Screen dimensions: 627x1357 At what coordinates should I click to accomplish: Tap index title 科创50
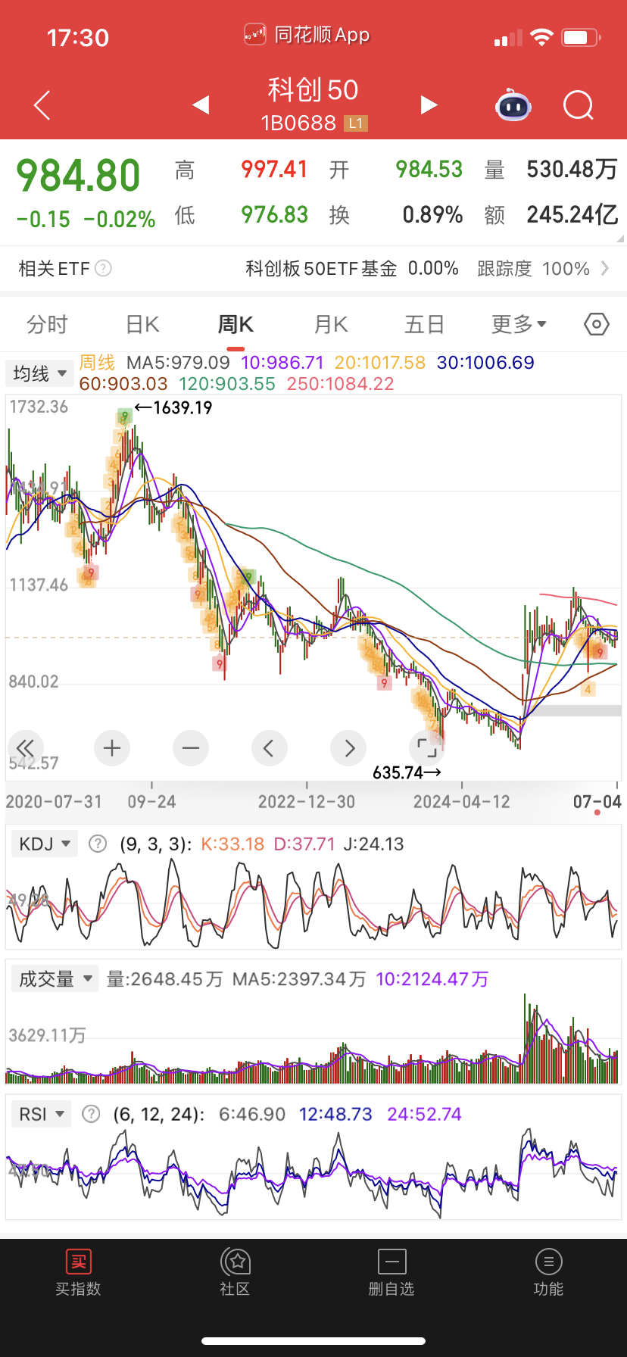313,90
